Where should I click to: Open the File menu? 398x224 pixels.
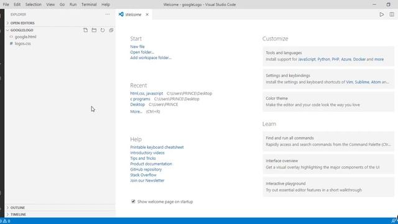pos(6,4)
